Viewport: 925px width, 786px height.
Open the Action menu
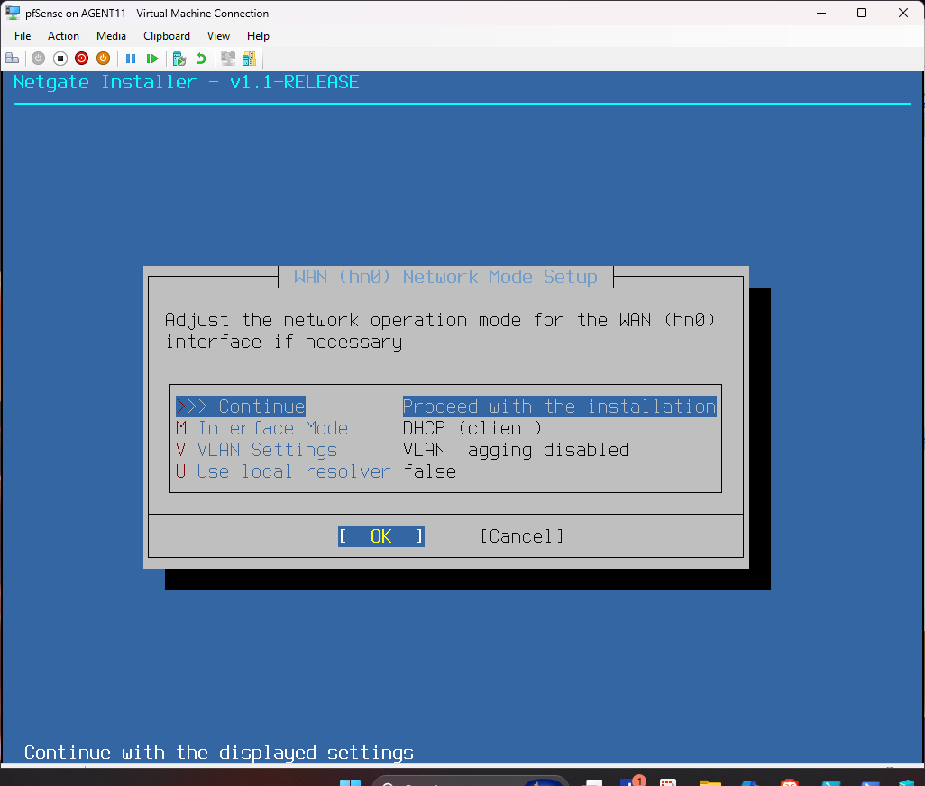(x=63, y=36)
